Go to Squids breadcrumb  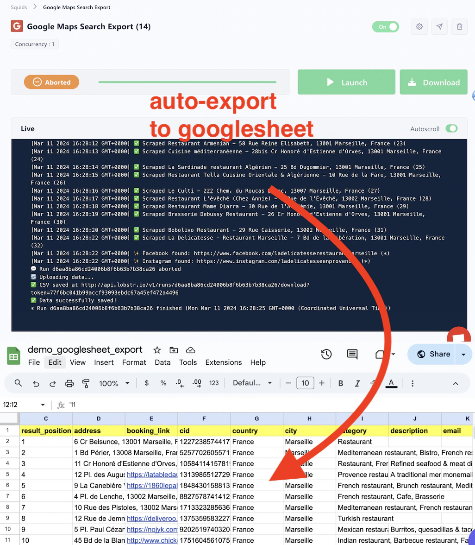click(19, 7)
